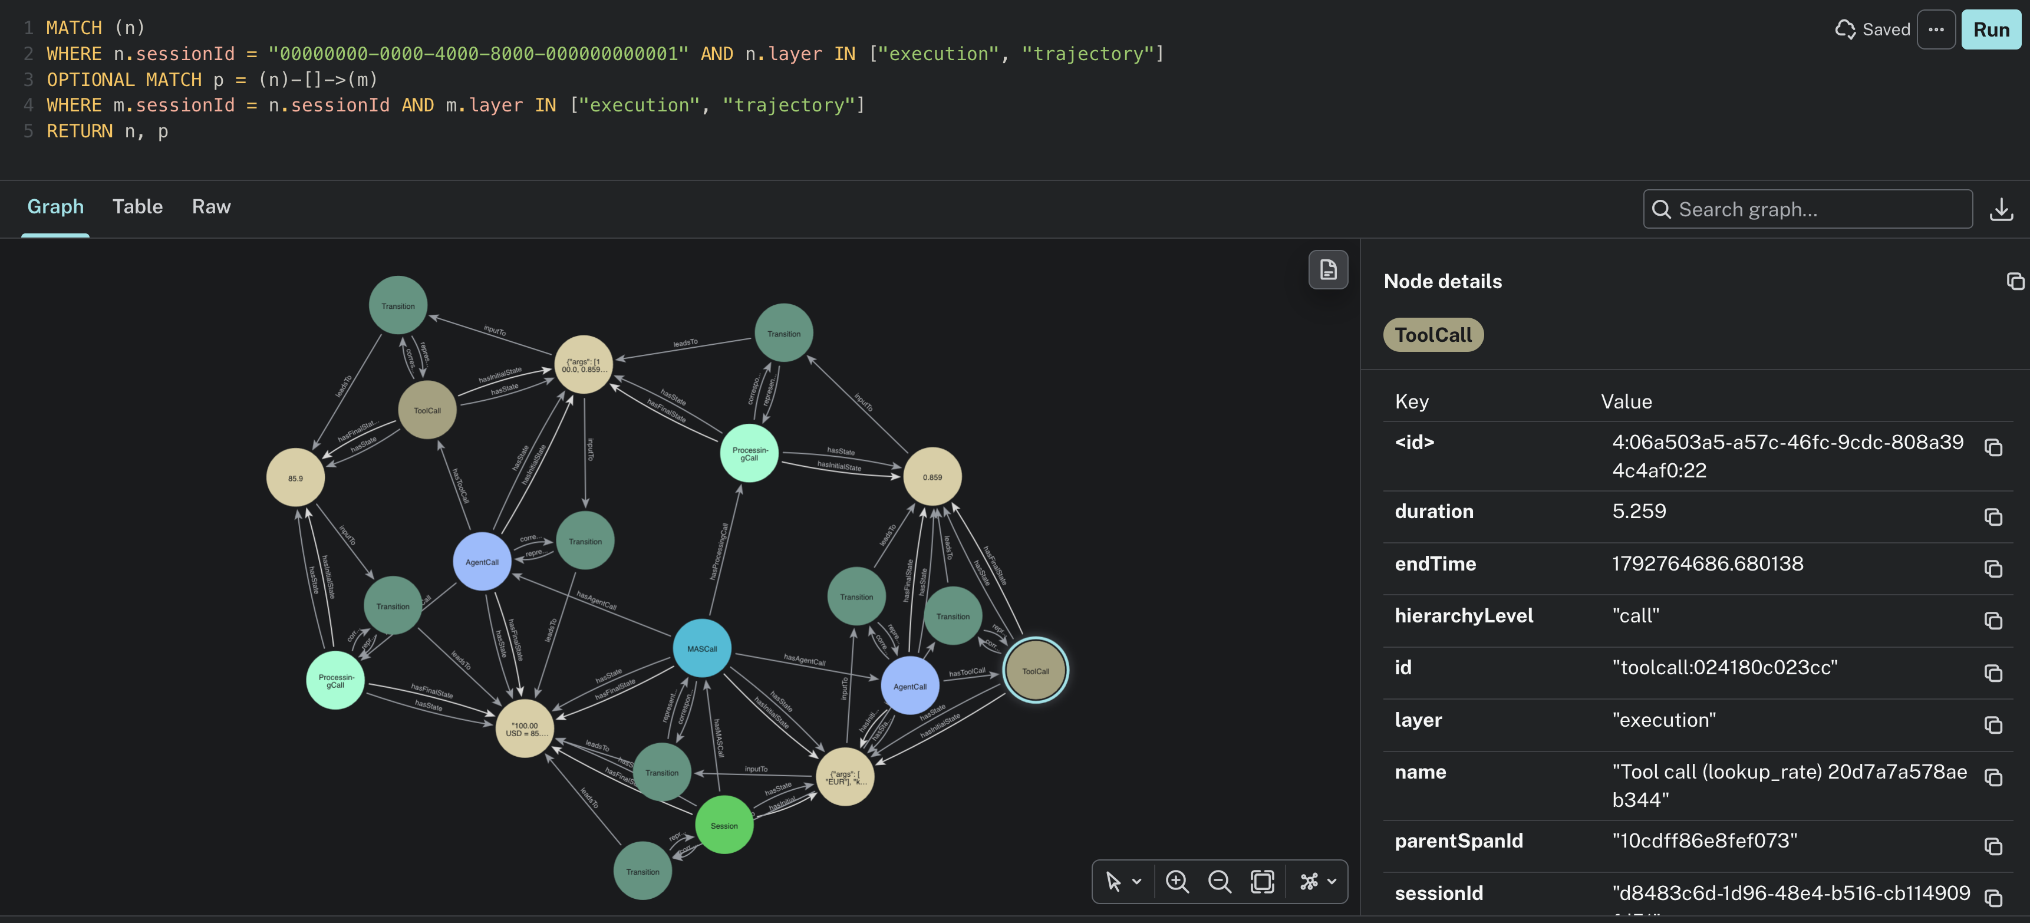Open the graph layout options dropdown
The height and width of the screenshot is (923, 2030).
(x=1332, y=881)
